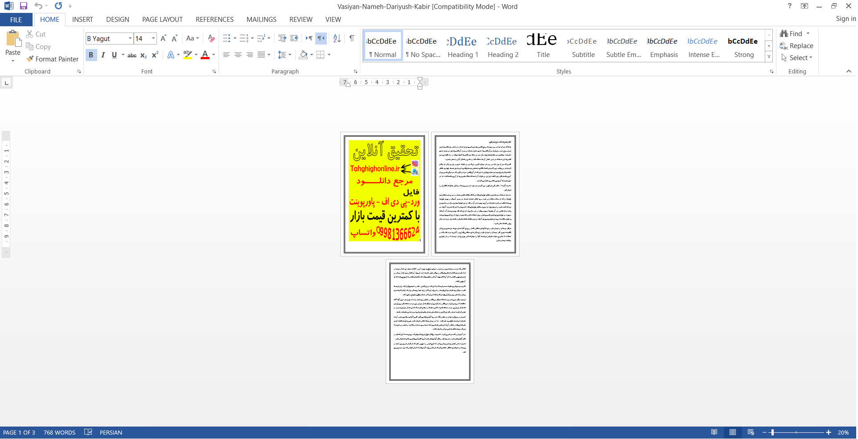Screen dimensions: 858x439
Task: Open font size dropdown showing 14
Action: pos(153,38)
